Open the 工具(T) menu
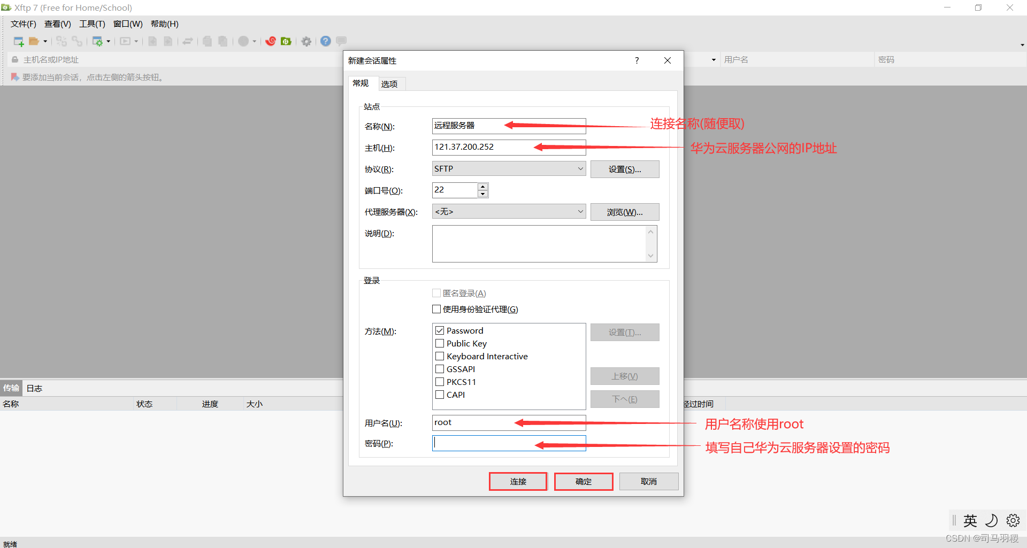1027x548 pixels. pos(92,24)
